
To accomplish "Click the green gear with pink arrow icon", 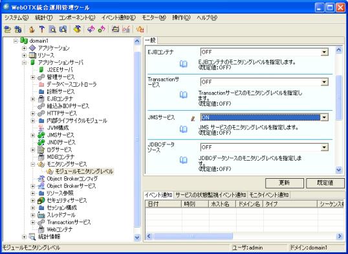I will (102, 29).
